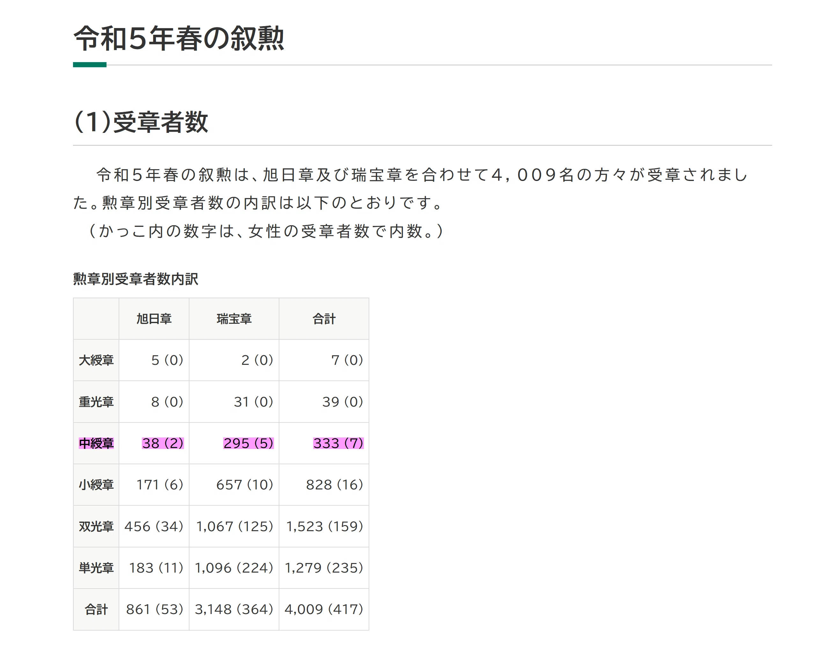818x672 pixels.
Task: Click the 重光章 row header
Action: [96, 402]
